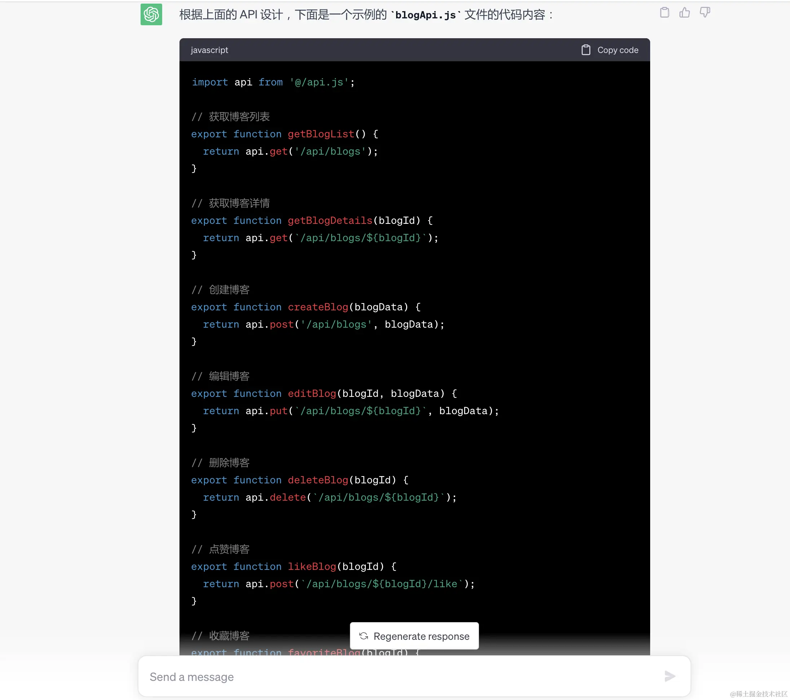790x700 pixels.
Task: Click the Regenerate response button
Action: (x=414, y=635)
